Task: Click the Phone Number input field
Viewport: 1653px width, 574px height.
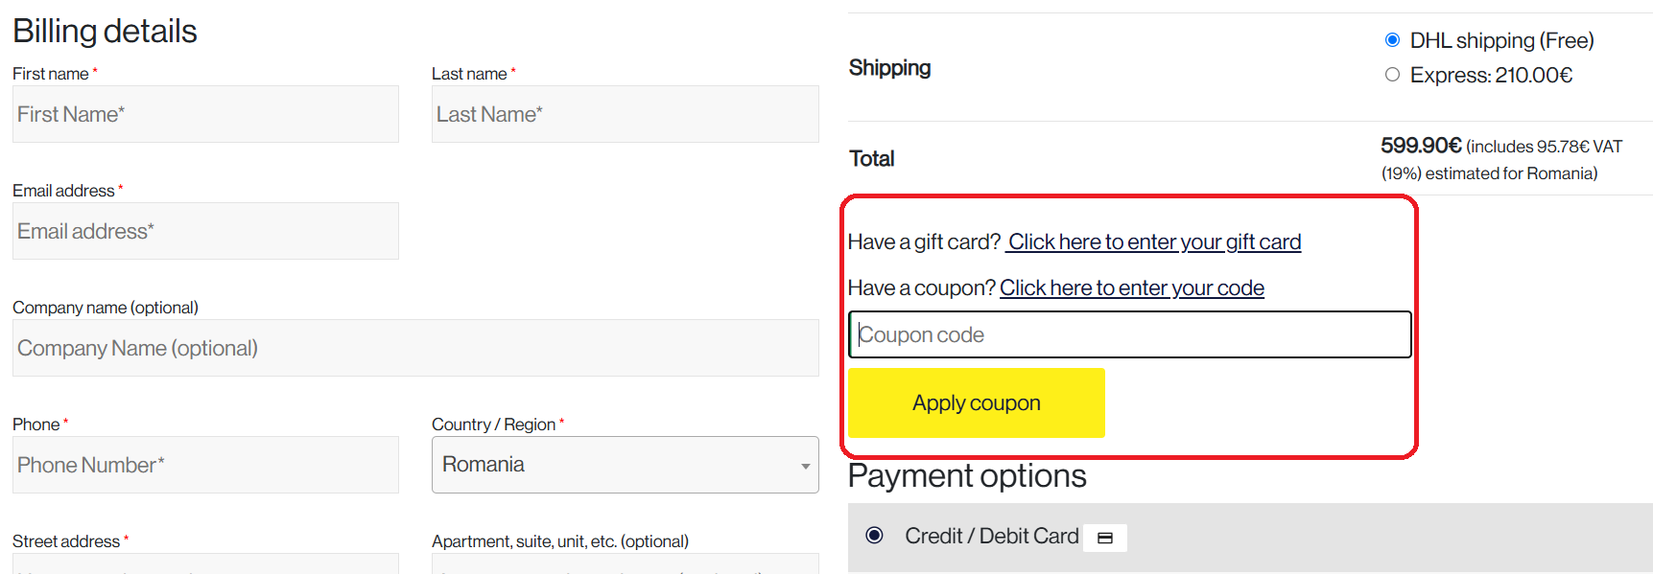Action: (x=205, y=465)
